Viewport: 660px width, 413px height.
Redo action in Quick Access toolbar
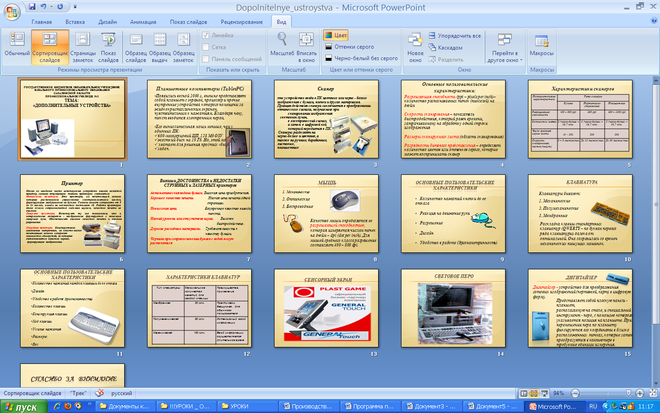pyautogui.click(x=60, y=6)
